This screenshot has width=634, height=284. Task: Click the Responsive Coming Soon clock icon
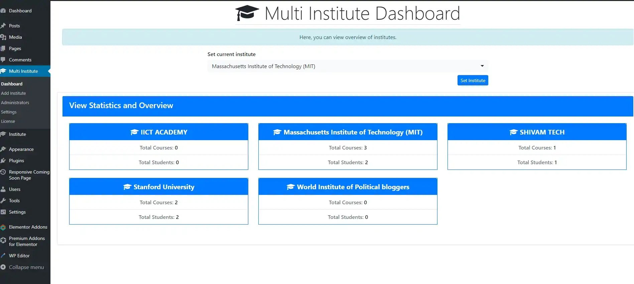tap(3, 172)
